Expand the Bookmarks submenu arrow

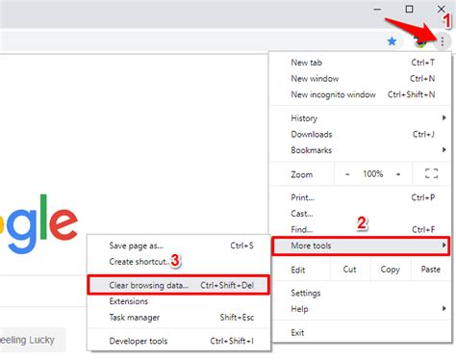[x=444, y=150]
